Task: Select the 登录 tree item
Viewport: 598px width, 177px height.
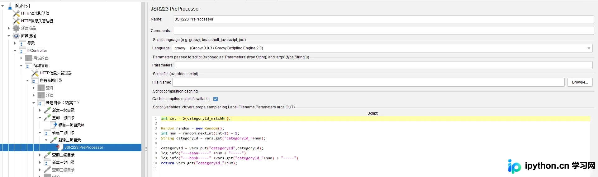Action: tap(31, 43)
